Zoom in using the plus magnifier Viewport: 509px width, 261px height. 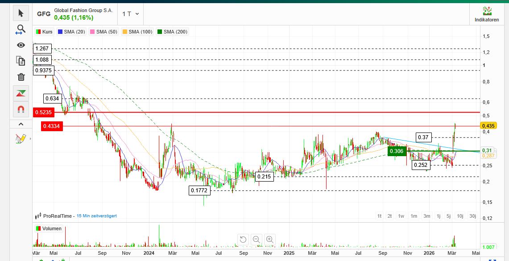click(270, 240)
